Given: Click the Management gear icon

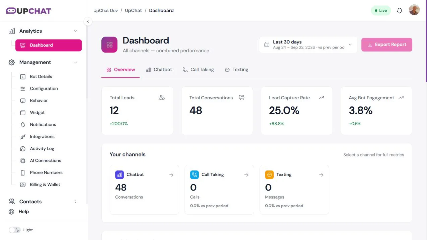Looking at the screenshot, I should tap(12, 63).
